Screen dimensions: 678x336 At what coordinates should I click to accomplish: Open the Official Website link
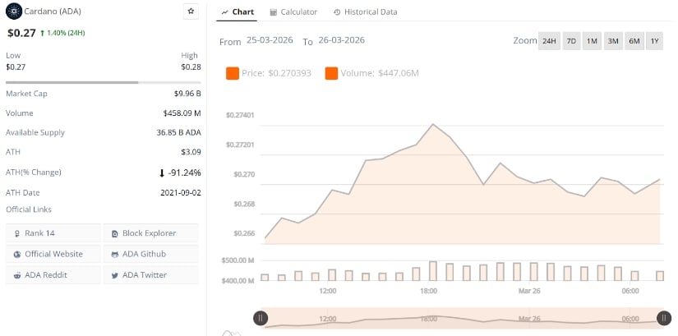click(53, 254)
